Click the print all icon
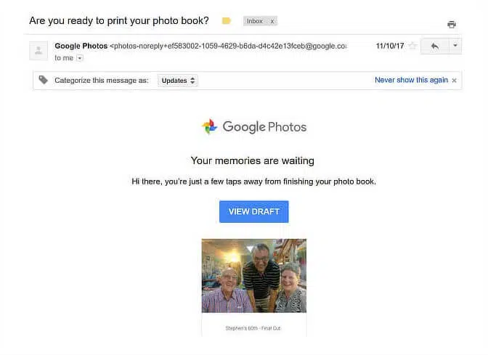 click(451, 25)
